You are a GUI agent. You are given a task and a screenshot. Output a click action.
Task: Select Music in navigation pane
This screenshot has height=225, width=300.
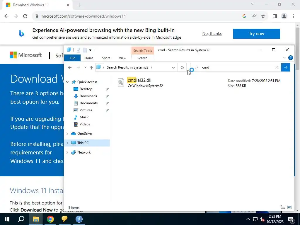pos(84,117)
